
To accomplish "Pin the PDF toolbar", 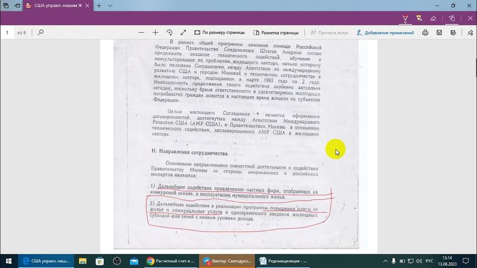I will tap(470, 33).
